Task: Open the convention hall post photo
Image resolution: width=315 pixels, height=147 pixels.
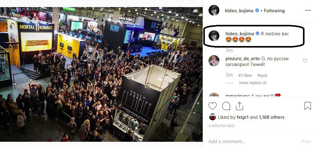Action: tap(101, 74)
